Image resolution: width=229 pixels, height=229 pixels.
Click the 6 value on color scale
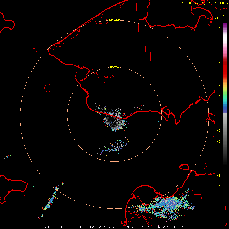point(220,40)
